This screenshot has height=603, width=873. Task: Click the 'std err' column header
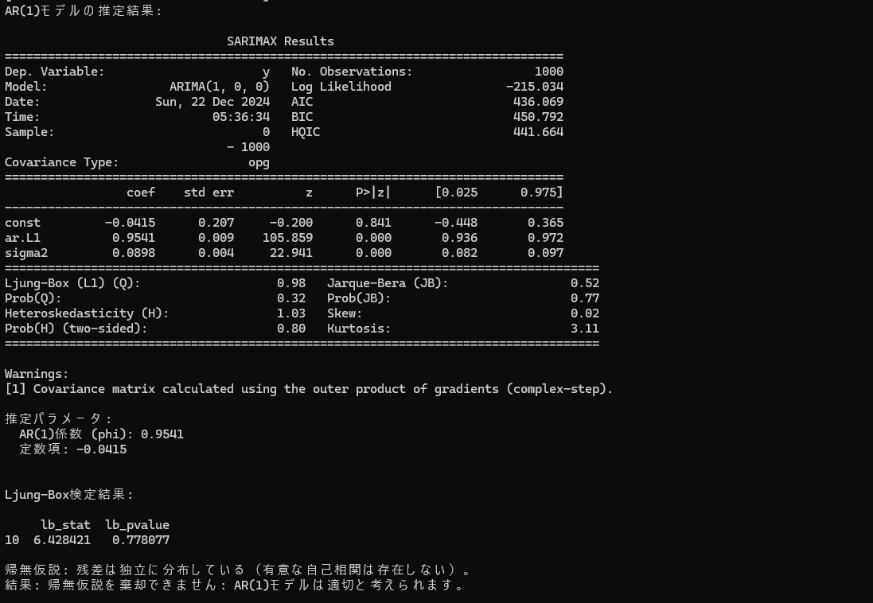pyautogui.click(x=209, y=193)
